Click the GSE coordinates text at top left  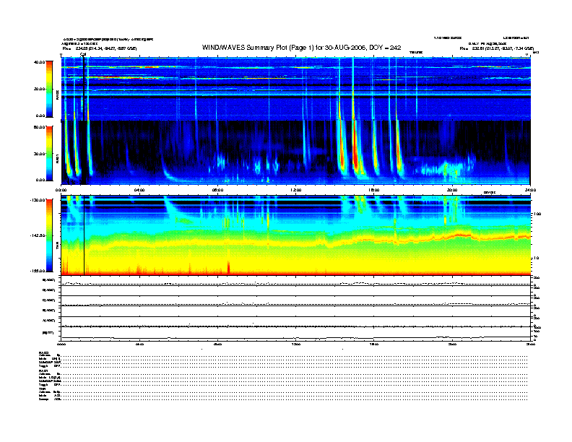[100, 48]
